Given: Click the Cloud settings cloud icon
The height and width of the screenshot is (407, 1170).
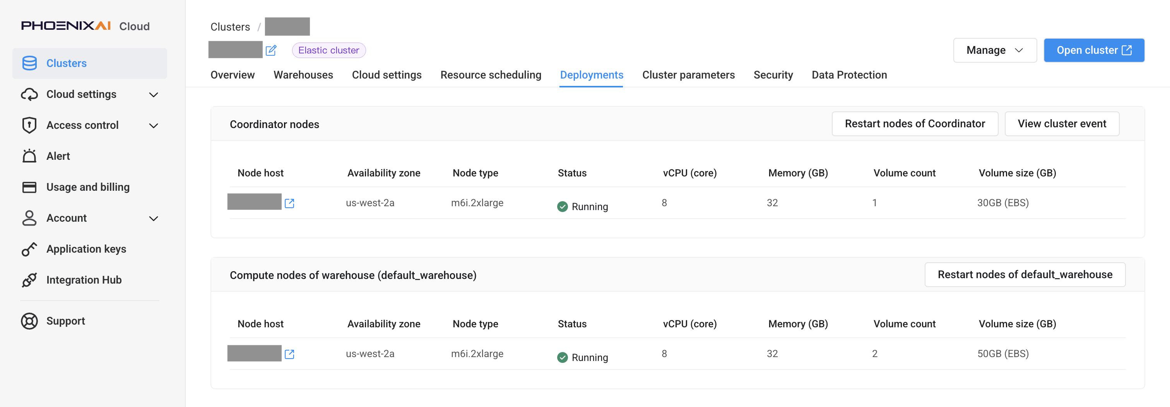Looking at the screenshot, I should [29, 94].
